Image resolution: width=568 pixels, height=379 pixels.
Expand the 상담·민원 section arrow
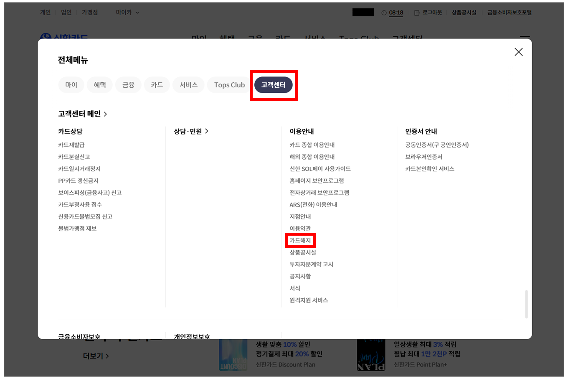(206, 131)
